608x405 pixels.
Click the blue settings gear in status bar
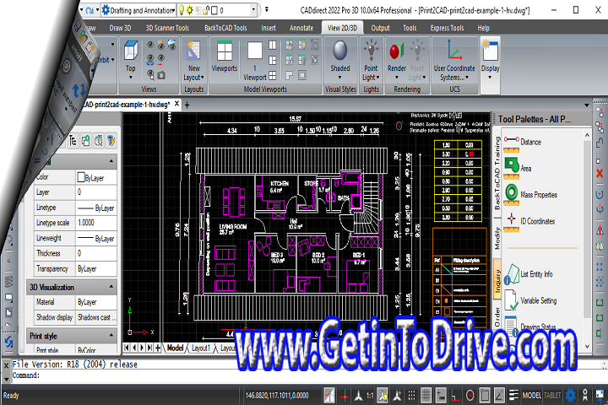click(x=570, y=396)
